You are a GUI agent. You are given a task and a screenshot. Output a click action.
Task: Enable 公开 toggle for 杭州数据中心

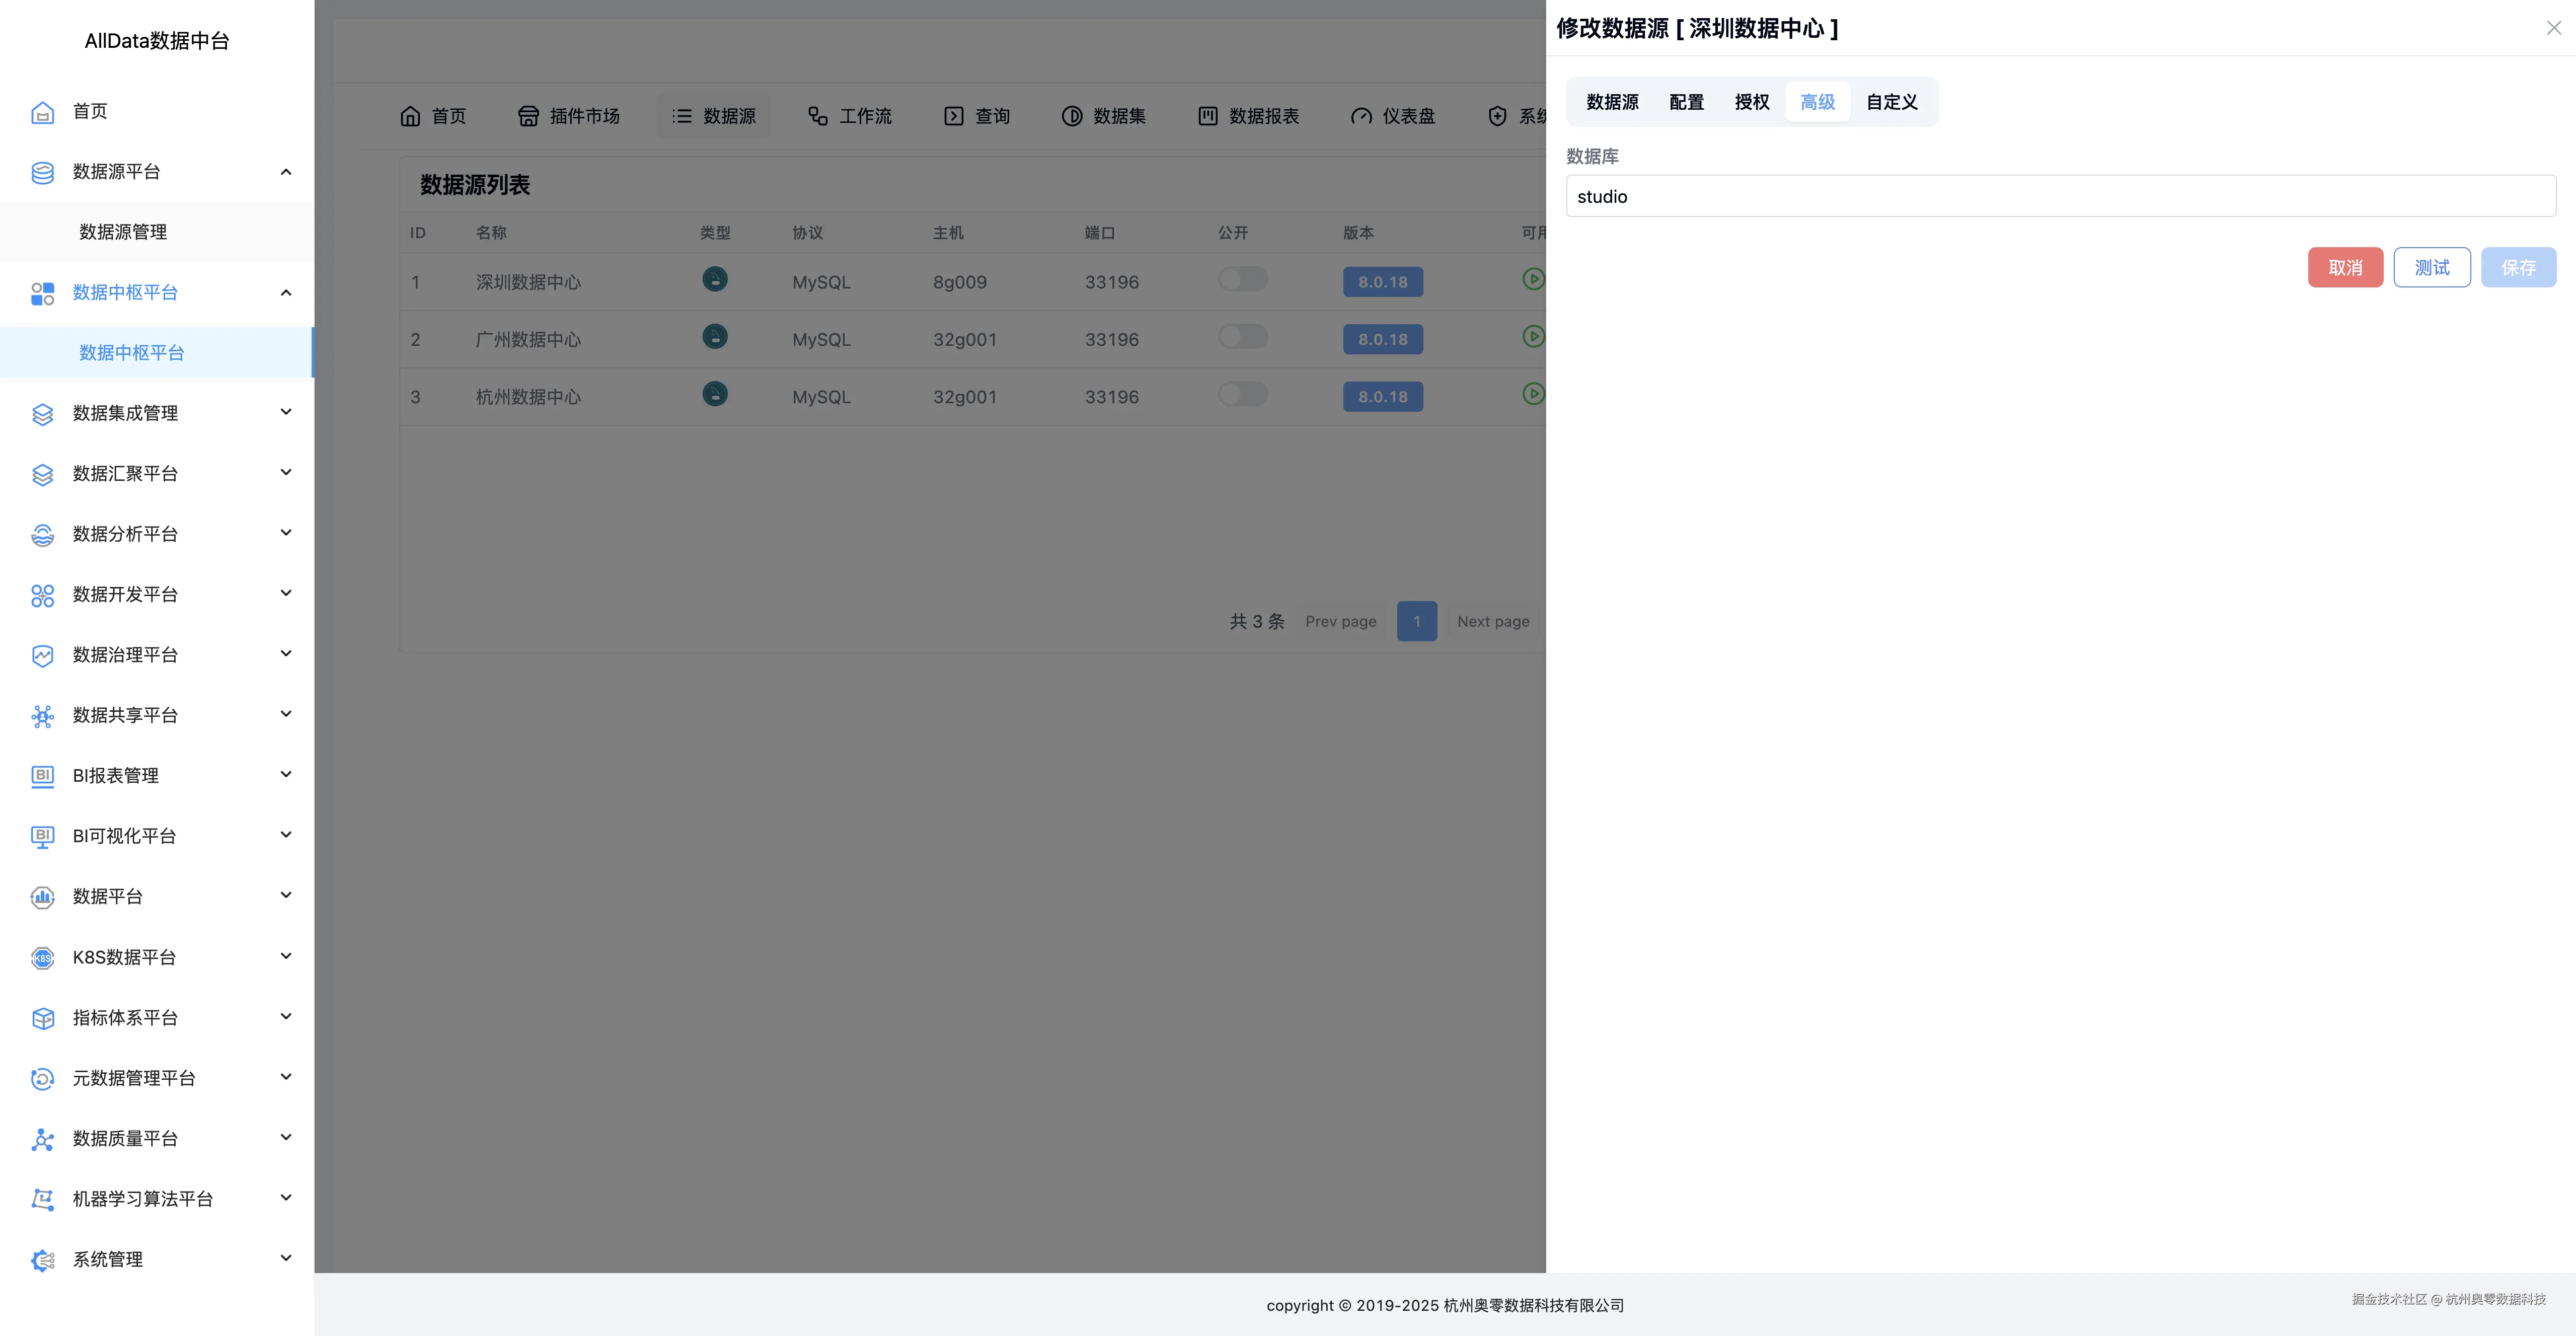pos(1242,394)
